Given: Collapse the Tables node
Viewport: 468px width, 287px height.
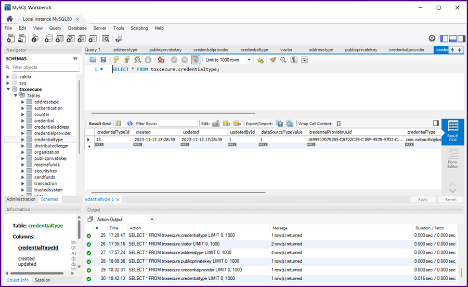Looking at the screenshot, I should 16,95.
